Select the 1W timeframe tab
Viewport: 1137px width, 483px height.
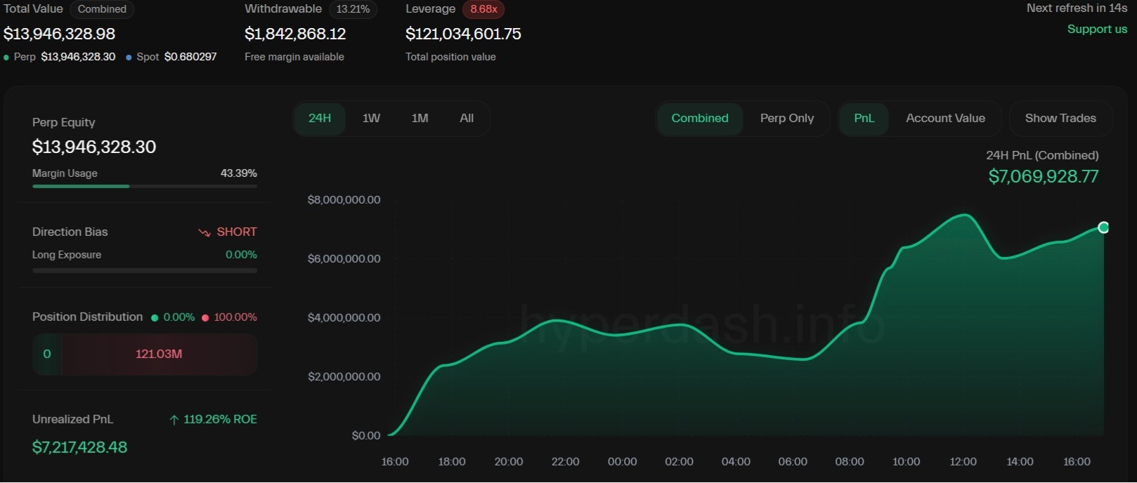pyautogui.click(x=371, y=119)
